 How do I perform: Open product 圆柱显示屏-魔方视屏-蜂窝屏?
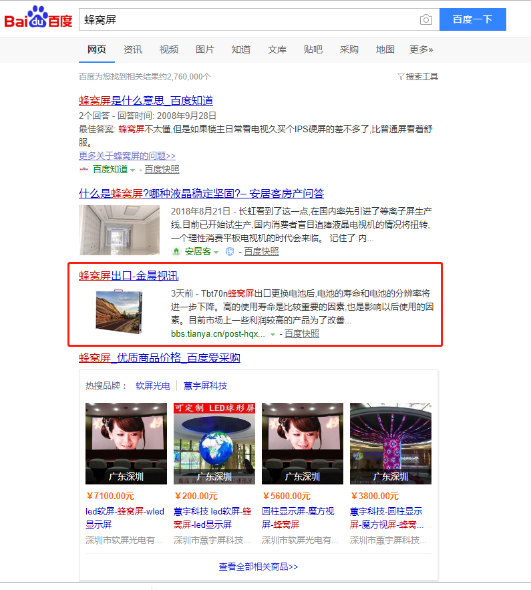pos(298,518)
